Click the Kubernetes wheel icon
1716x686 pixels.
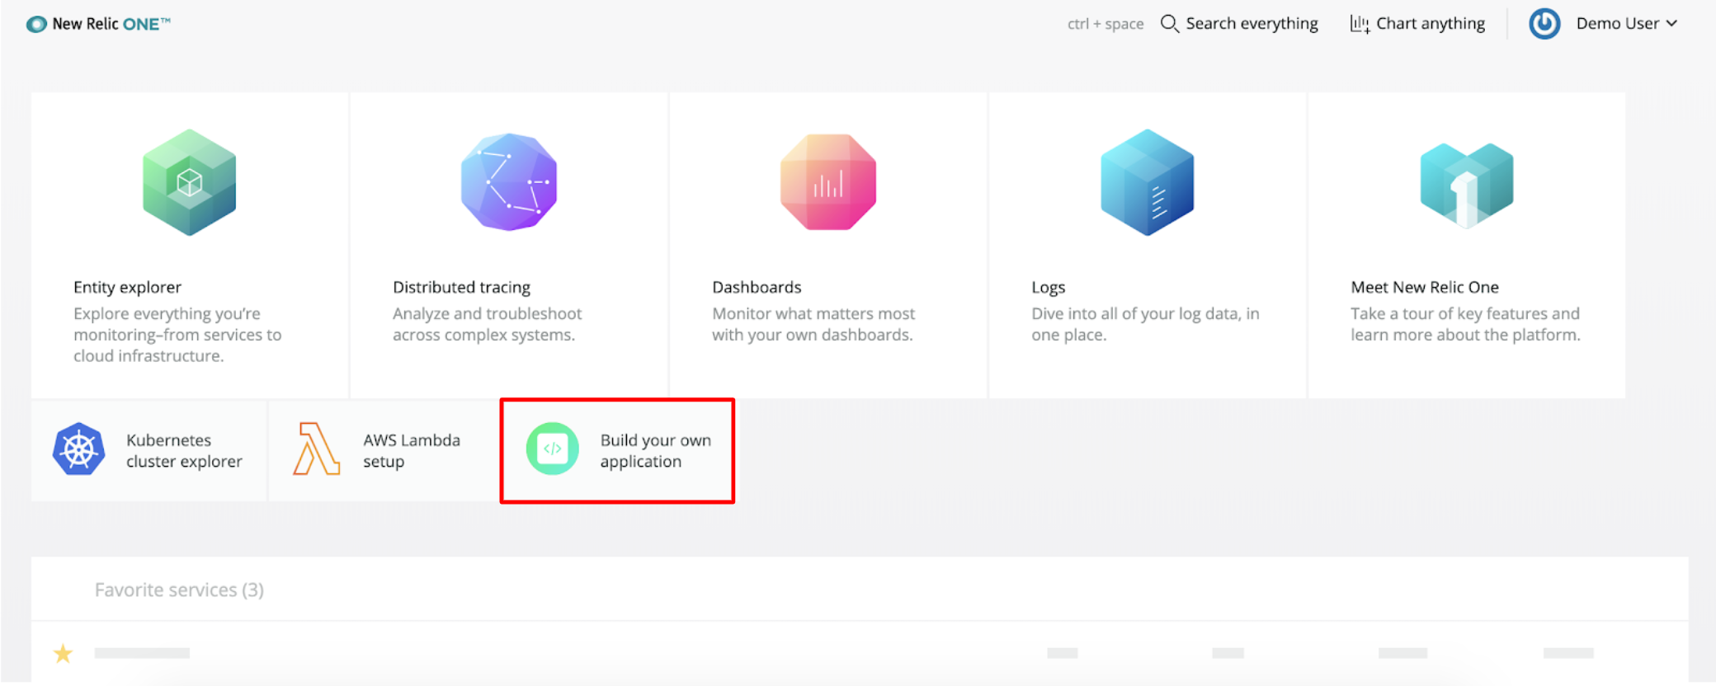pos(78,449)
